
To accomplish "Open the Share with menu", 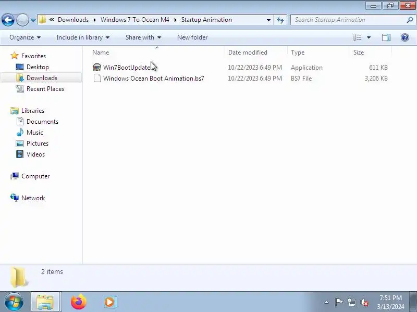I will (143, 37).
